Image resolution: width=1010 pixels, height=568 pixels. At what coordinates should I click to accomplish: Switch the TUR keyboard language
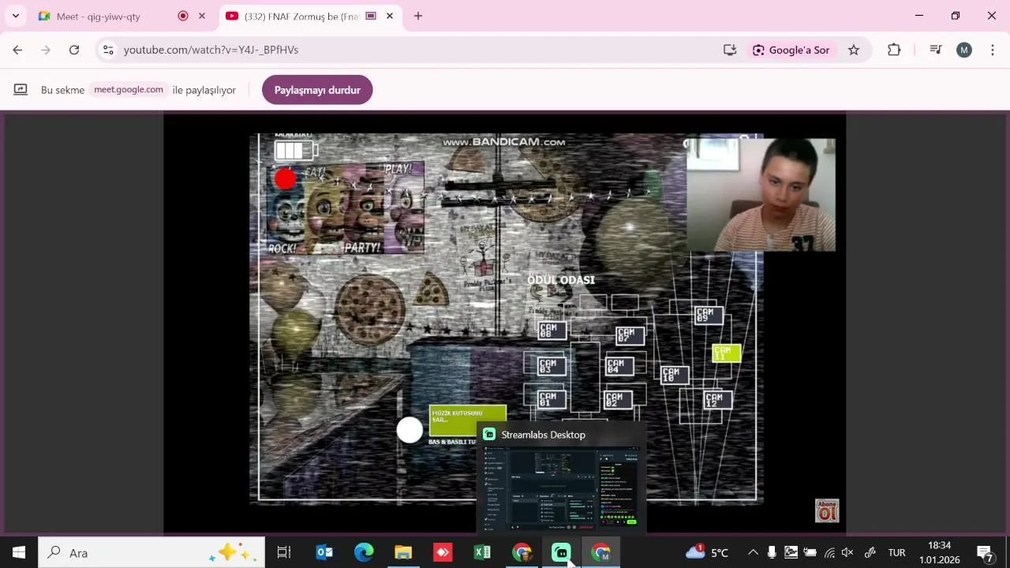[x=896, y=552]
